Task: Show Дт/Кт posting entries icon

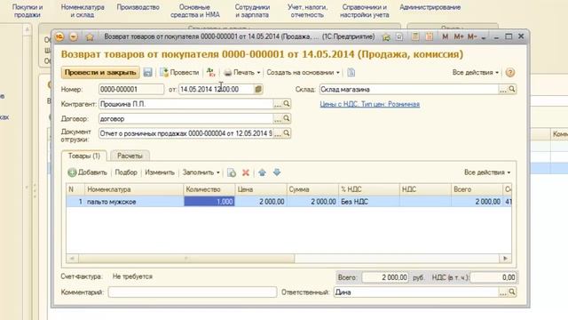Action: pos(211,72)
